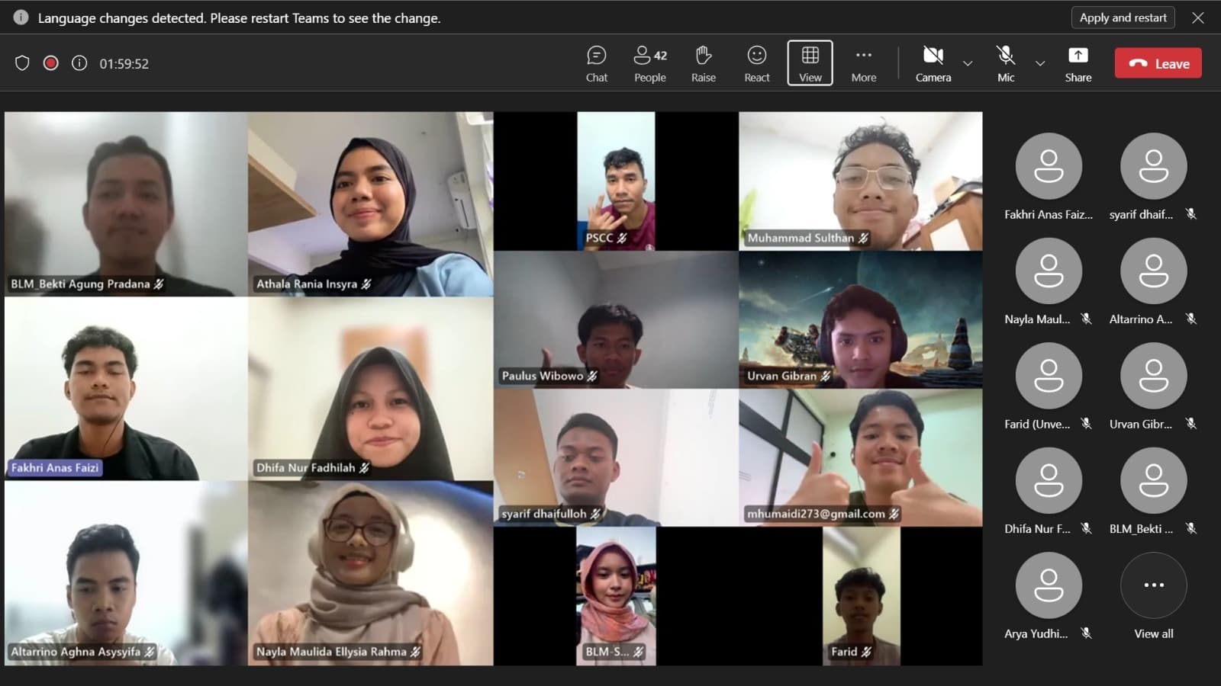
Task: Raise your hand in the meeting
Action: [x=702, y=63]
